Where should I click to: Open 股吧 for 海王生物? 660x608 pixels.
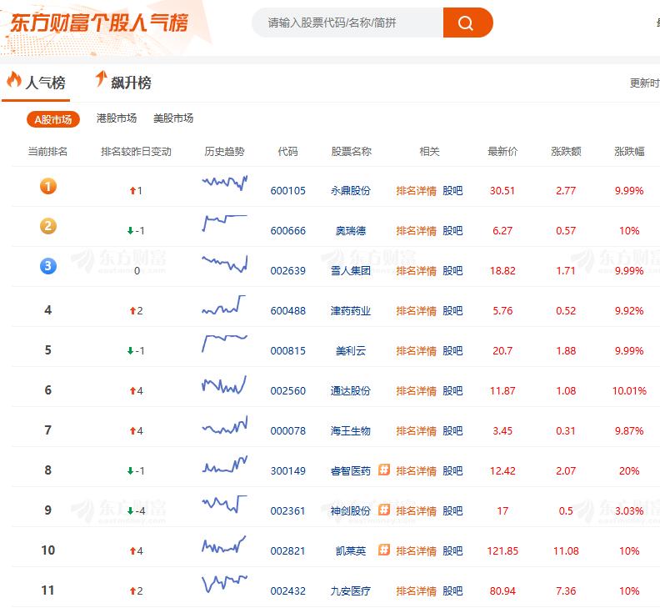(x=452, y=431)
